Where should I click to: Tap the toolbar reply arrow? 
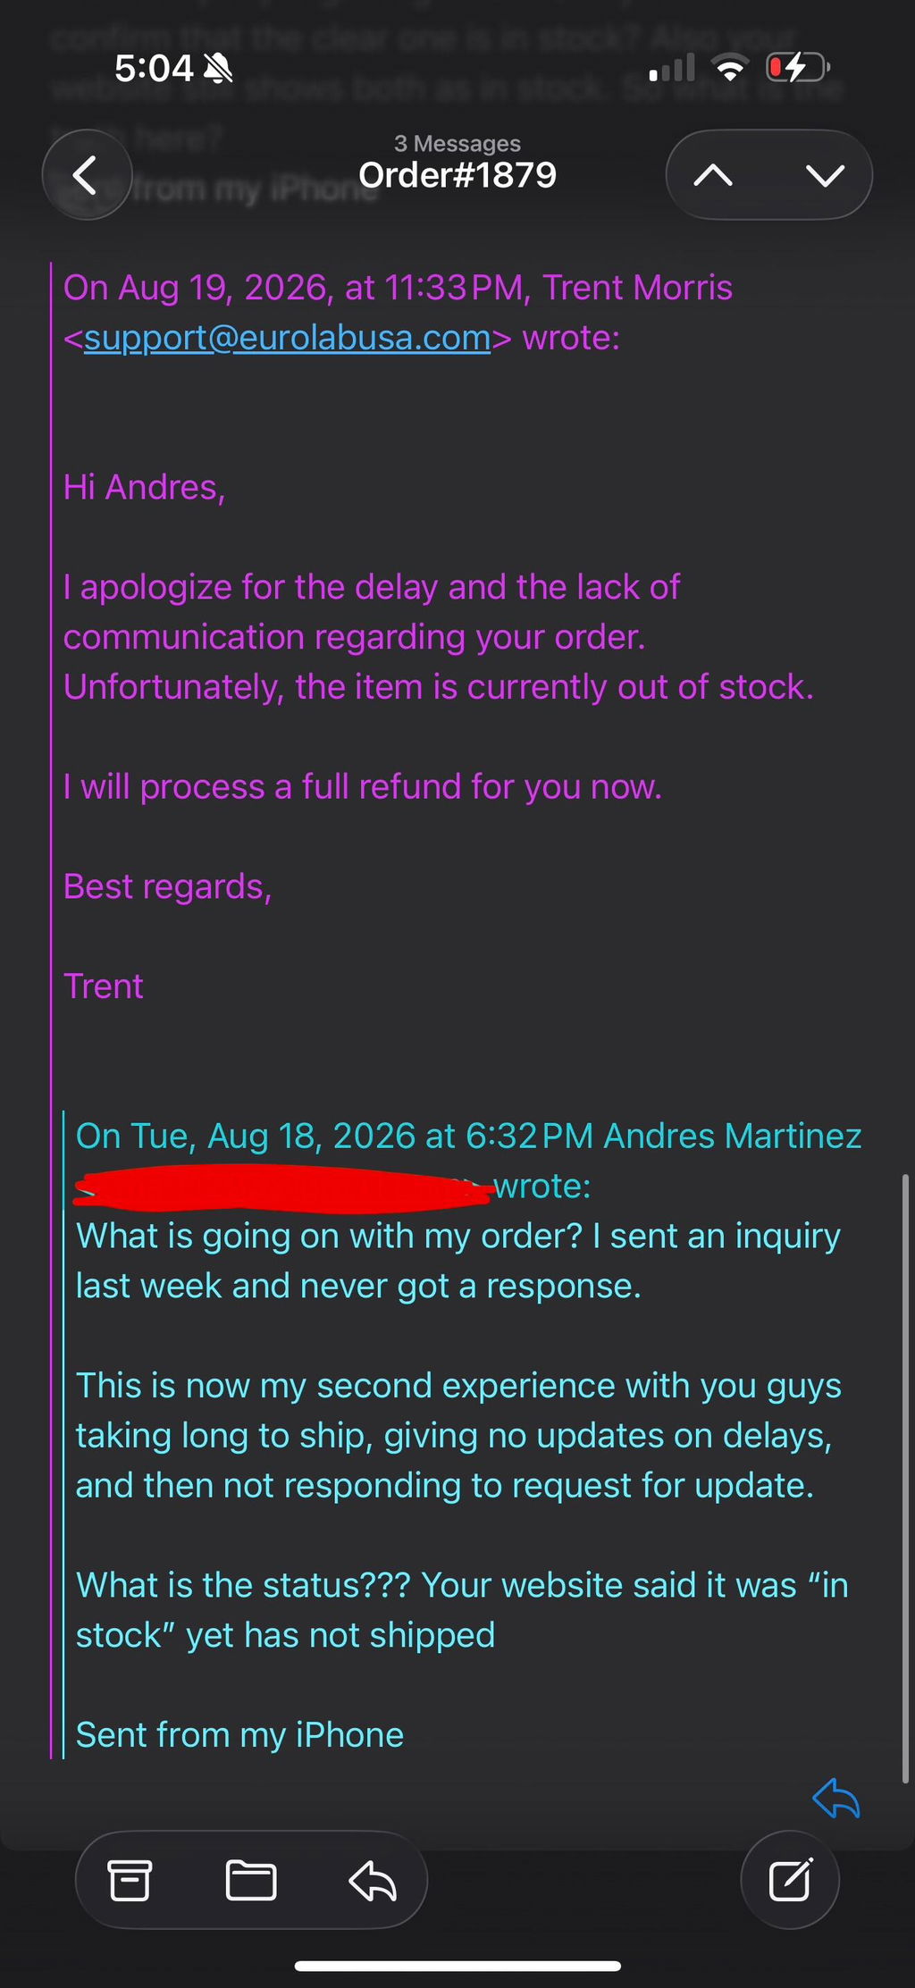pyautogui.click(x=373, y=1881)
